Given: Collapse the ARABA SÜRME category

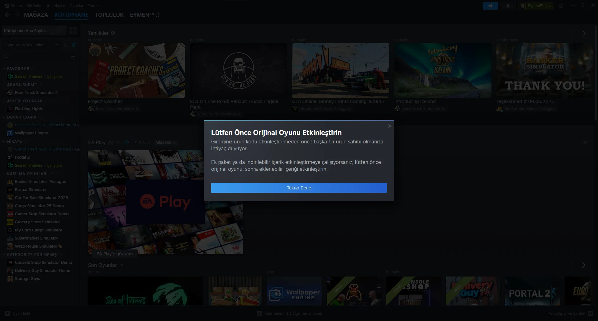Looking at the screenshot, I should (x=4, y=85).
